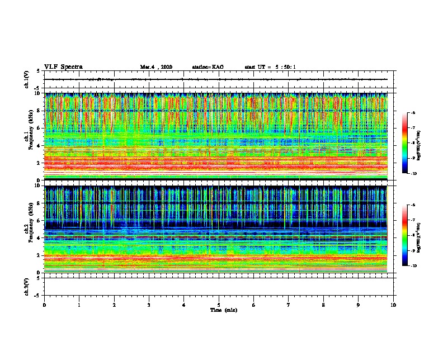Click the ch.1 colorbar log(PSD) unit label
The height and width of the screenshot is (342, 443).
tap(418, 146)
